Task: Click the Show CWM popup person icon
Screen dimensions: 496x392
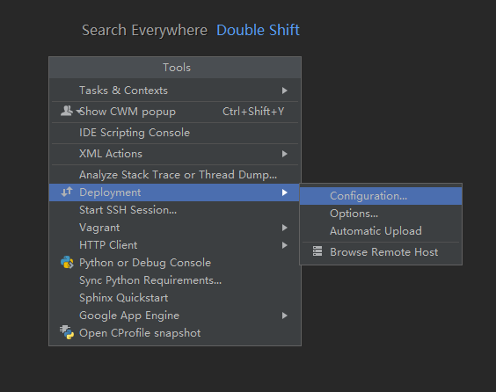Action: point(67,111)
